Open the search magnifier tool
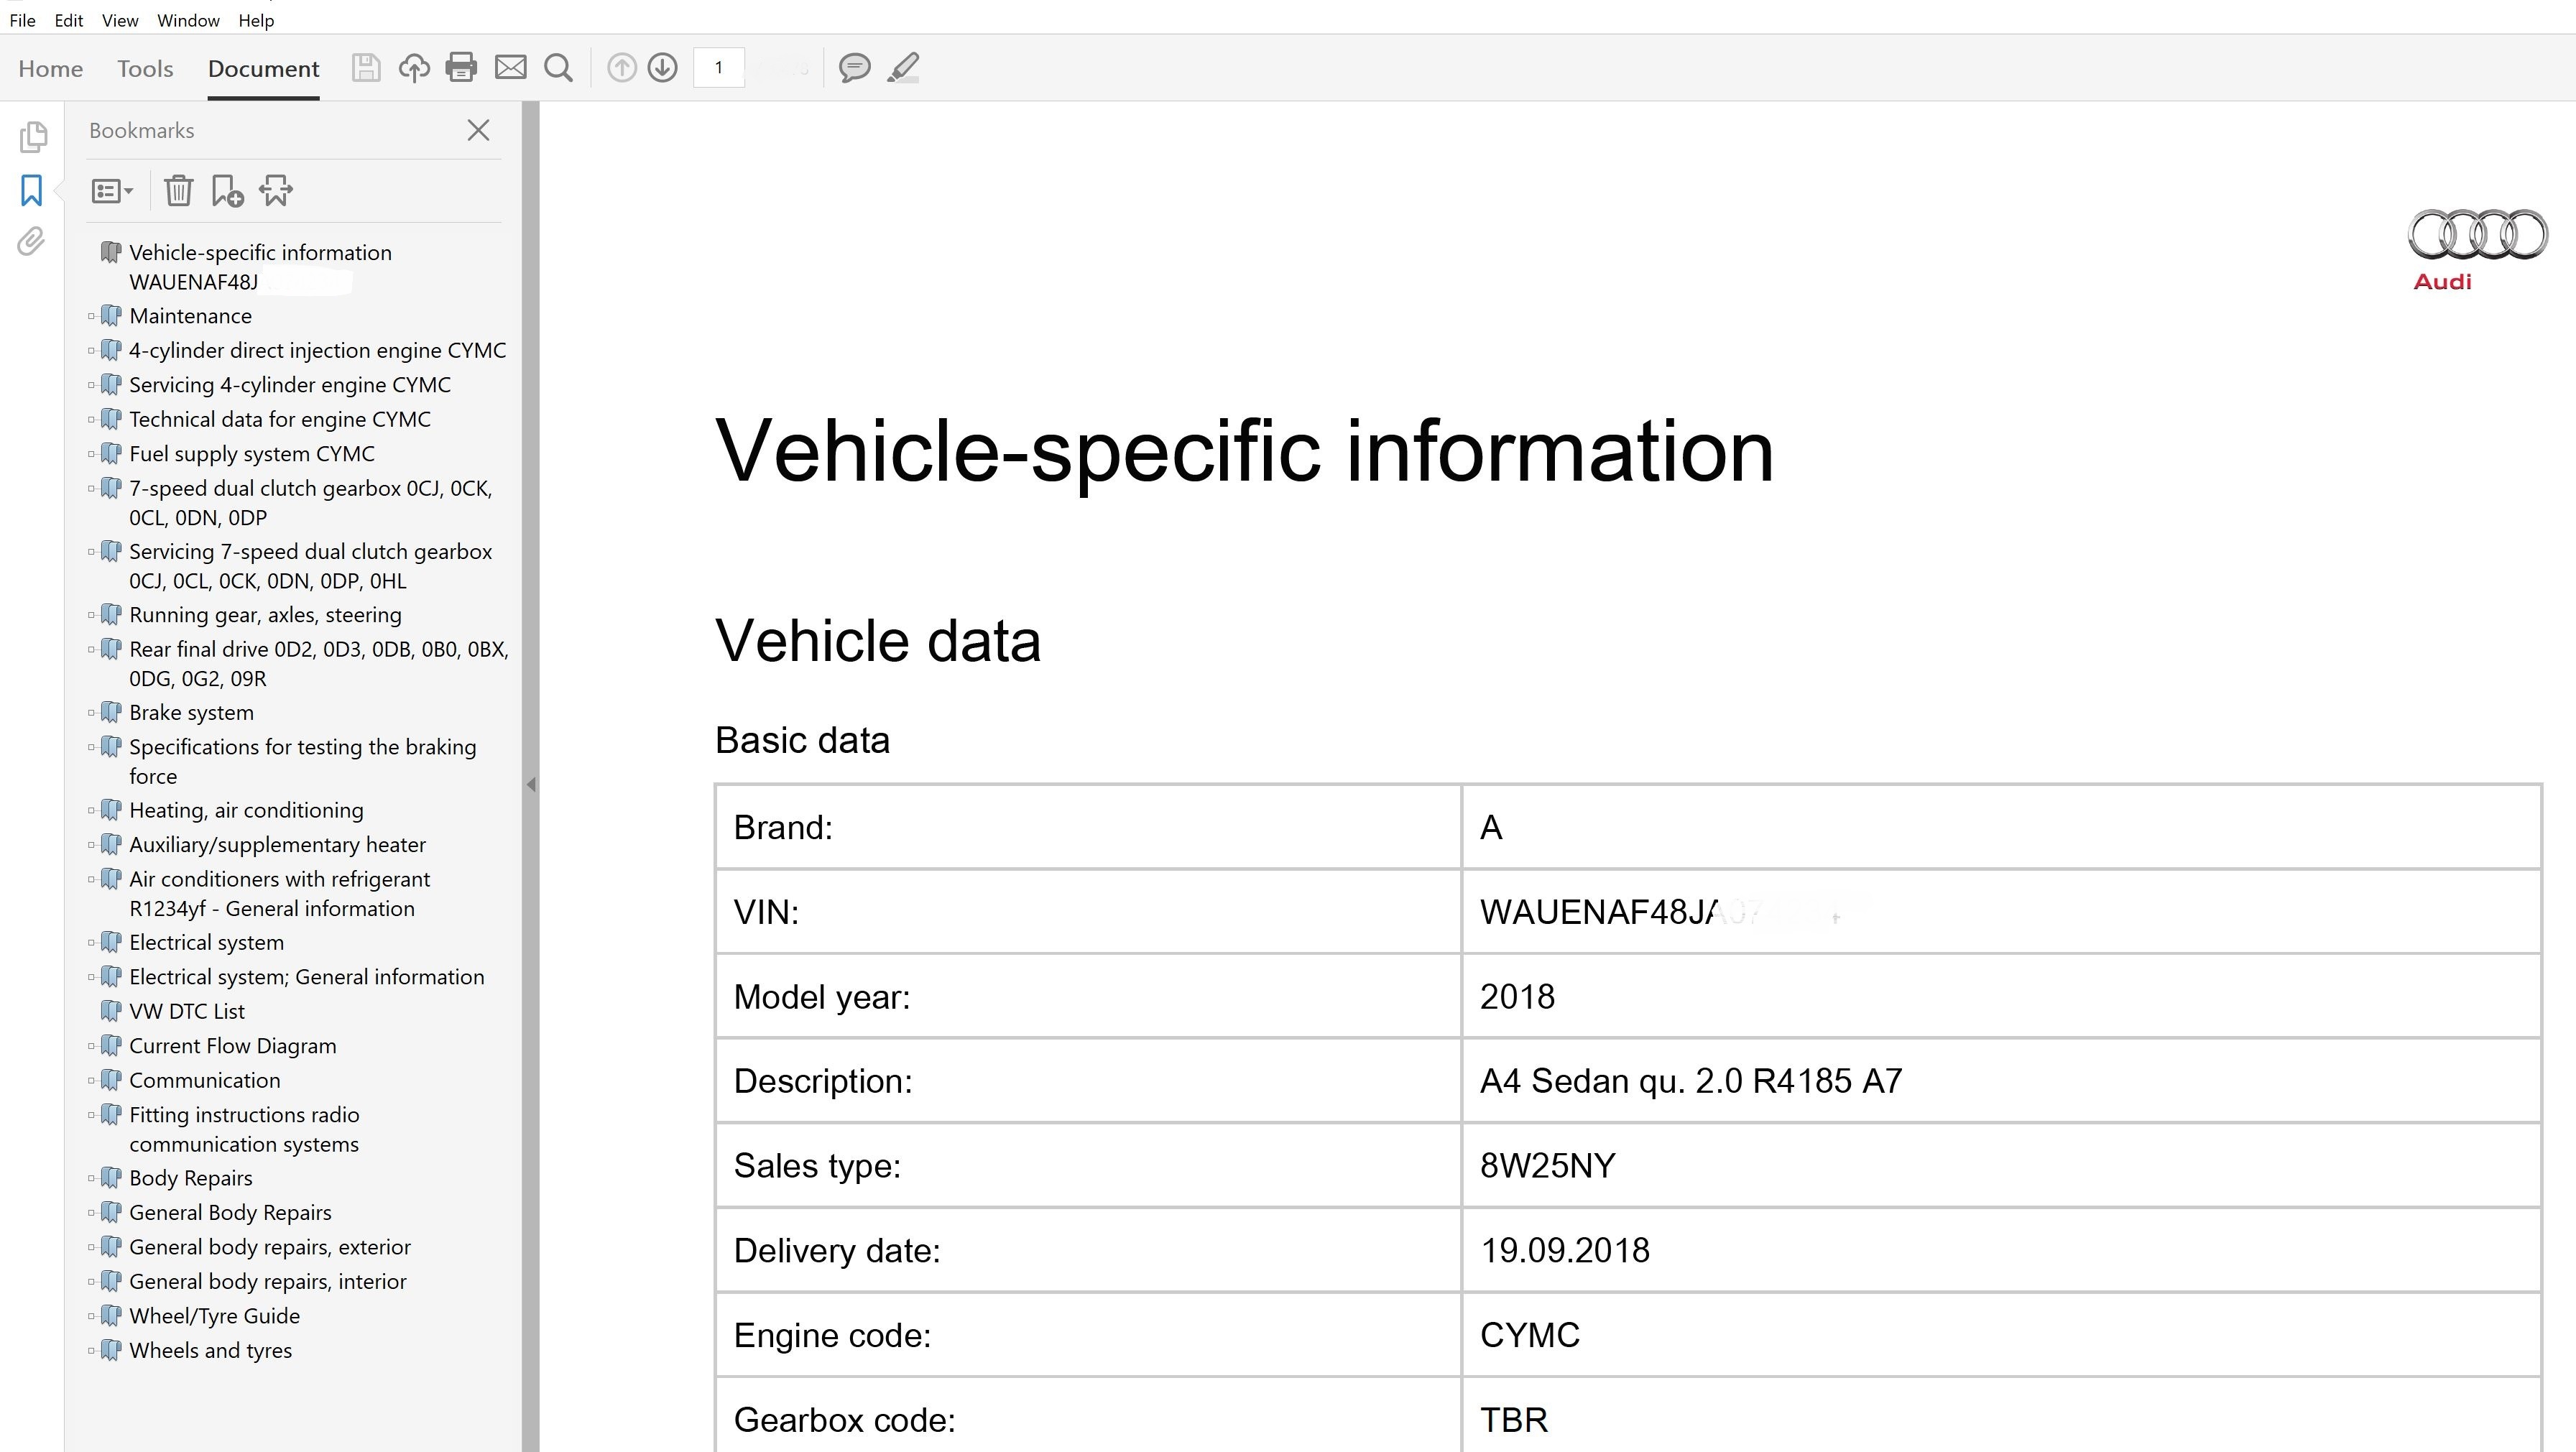Image resolution: width=2576 pixels, height=1452 pixels. click(558, 68)
